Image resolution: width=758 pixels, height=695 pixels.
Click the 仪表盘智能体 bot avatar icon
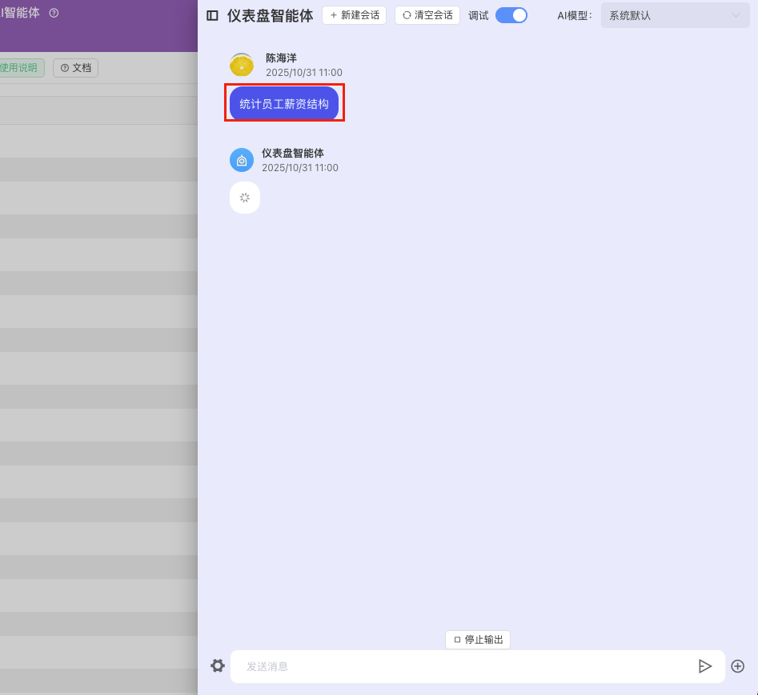242,160
